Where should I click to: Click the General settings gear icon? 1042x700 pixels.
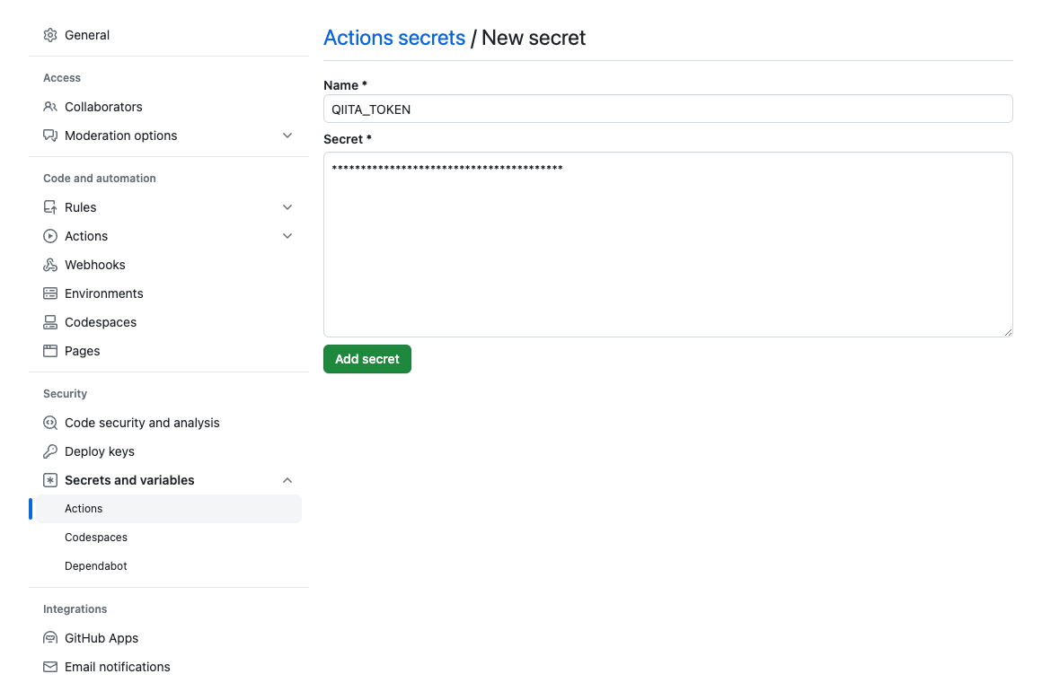click(50, 35)
